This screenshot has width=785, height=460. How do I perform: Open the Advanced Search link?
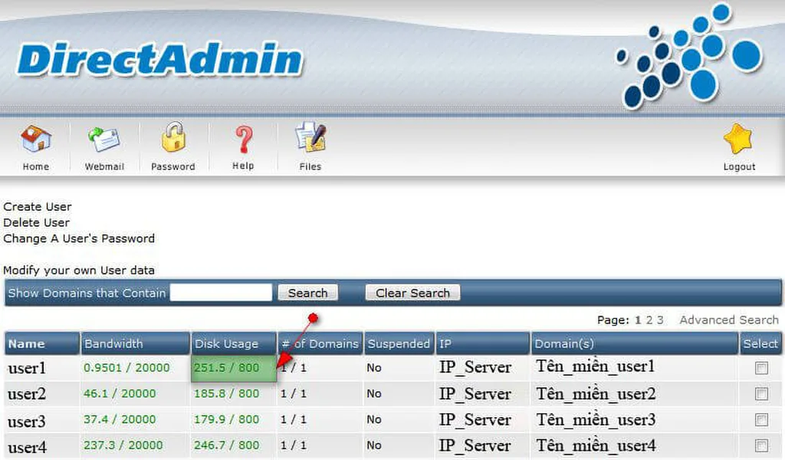pos(729,320)
